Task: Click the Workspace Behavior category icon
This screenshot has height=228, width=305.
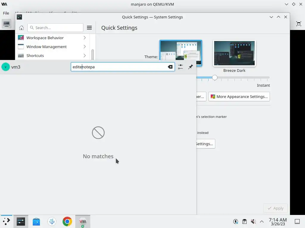Action: [x=21, y=38]
